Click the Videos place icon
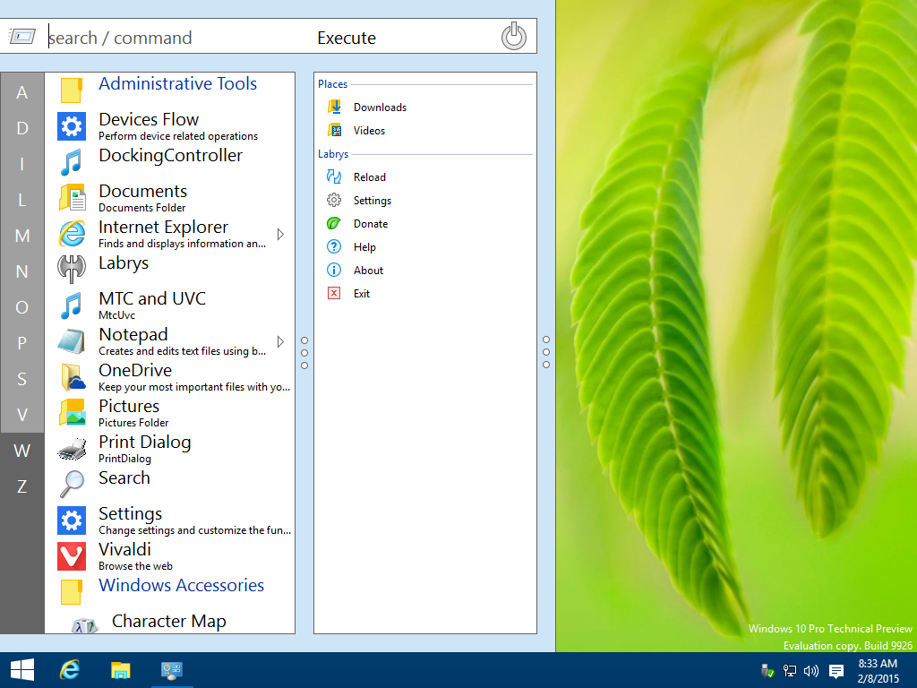This screenshot has height=688, width=917. coord(335,130)
